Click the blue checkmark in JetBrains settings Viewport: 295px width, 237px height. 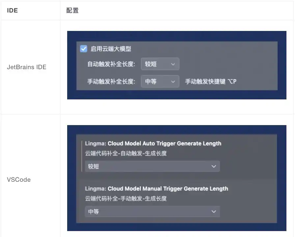pos(84,48)
